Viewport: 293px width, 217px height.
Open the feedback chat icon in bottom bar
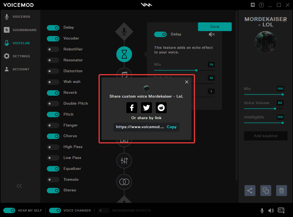(x=281, y=210)
